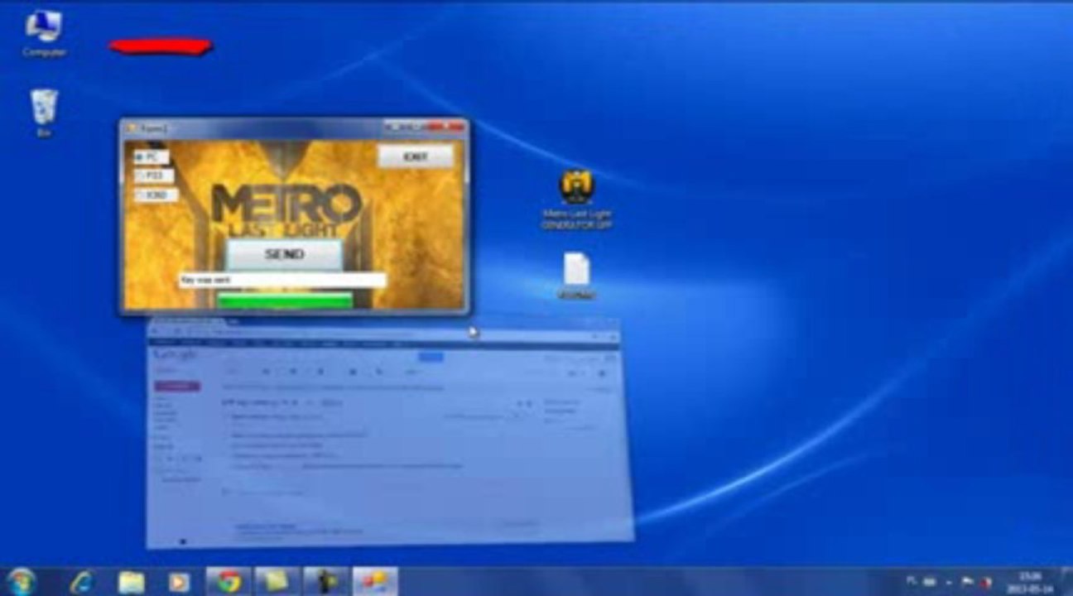Open the Metro Last Light generator desktop icon
Viewport: 1073px width, 596px height.
pyautogui.click(x=576, y=199)
